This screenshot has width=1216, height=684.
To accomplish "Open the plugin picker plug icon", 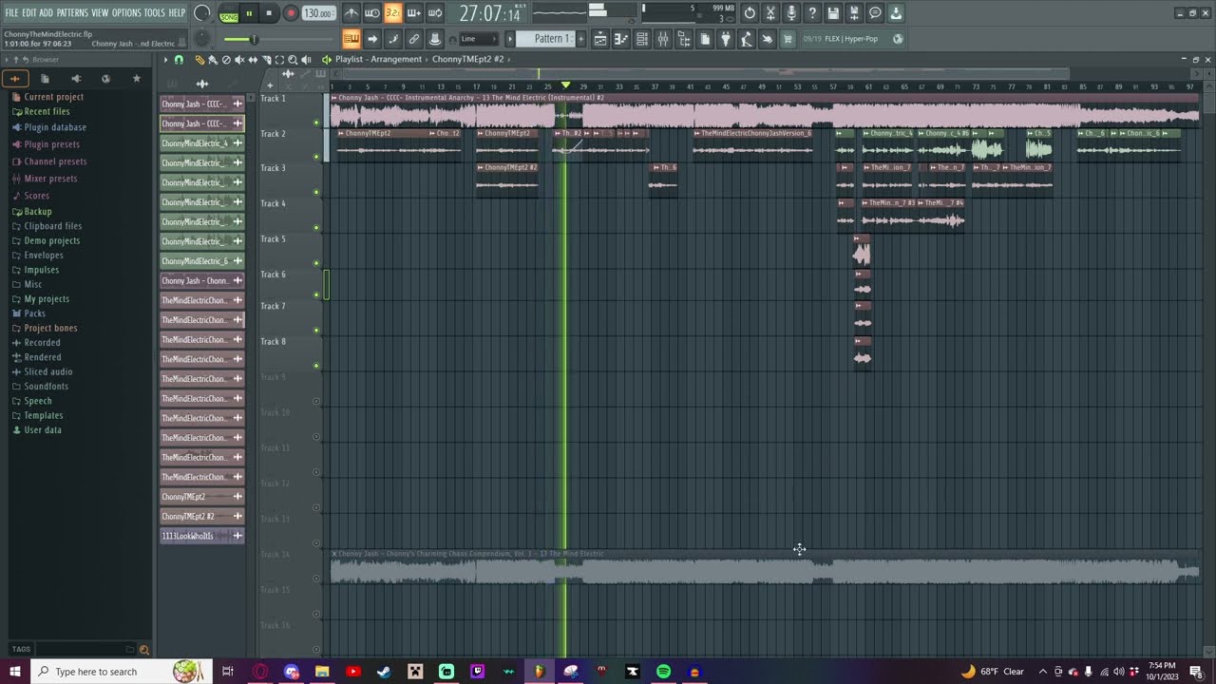I will tap(726, 39).
